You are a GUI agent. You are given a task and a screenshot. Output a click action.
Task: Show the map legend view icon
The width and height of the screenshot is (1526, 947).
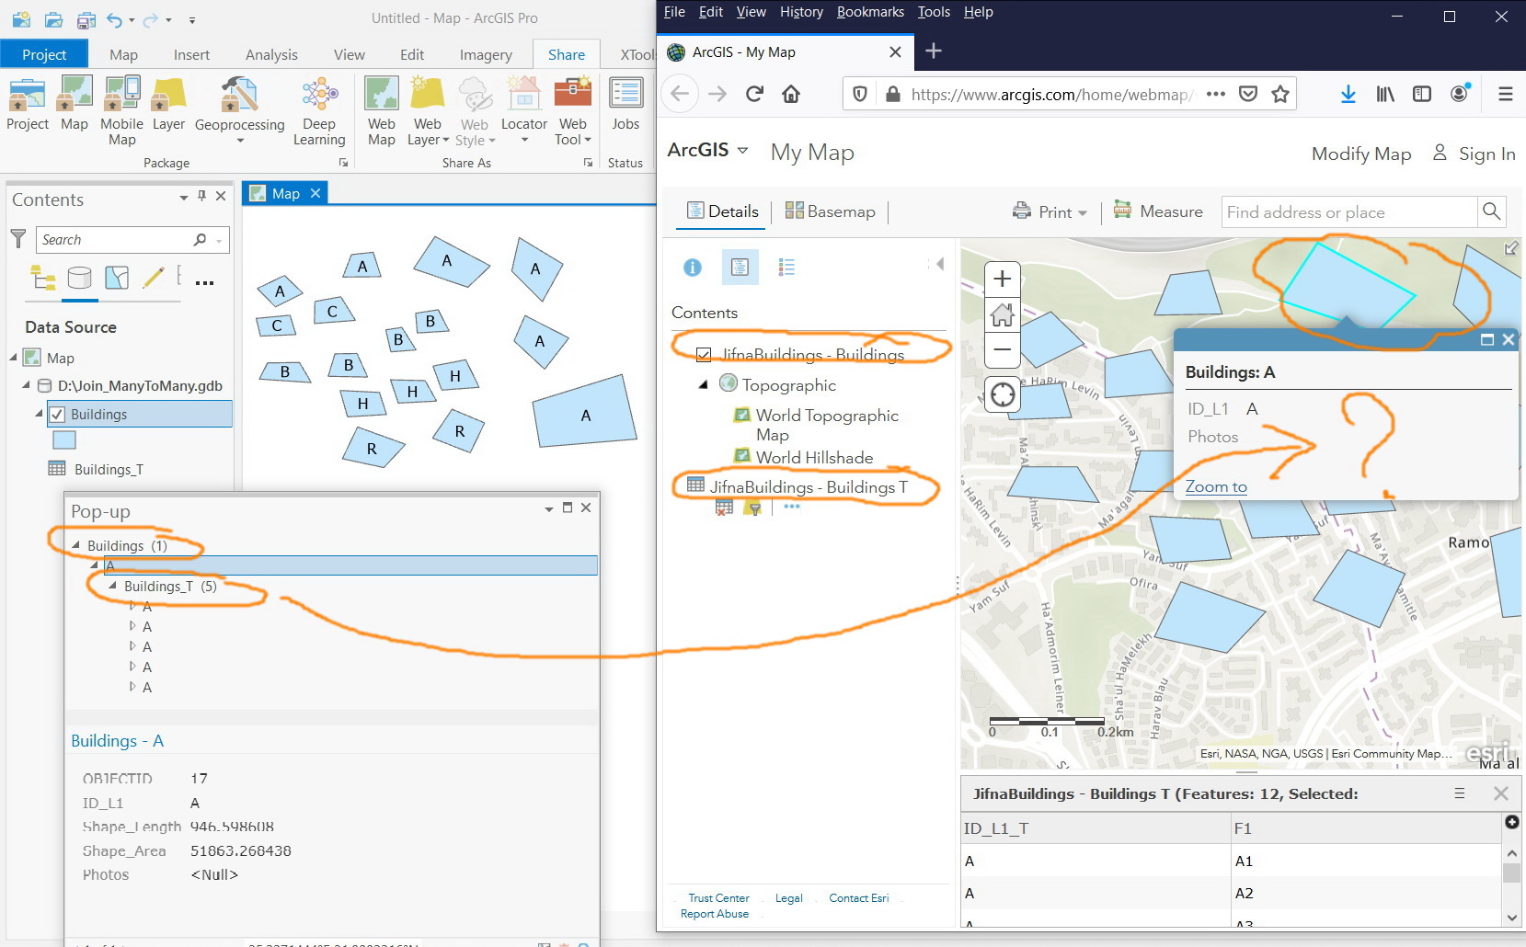pyautogui.click(x=786, y=267)
